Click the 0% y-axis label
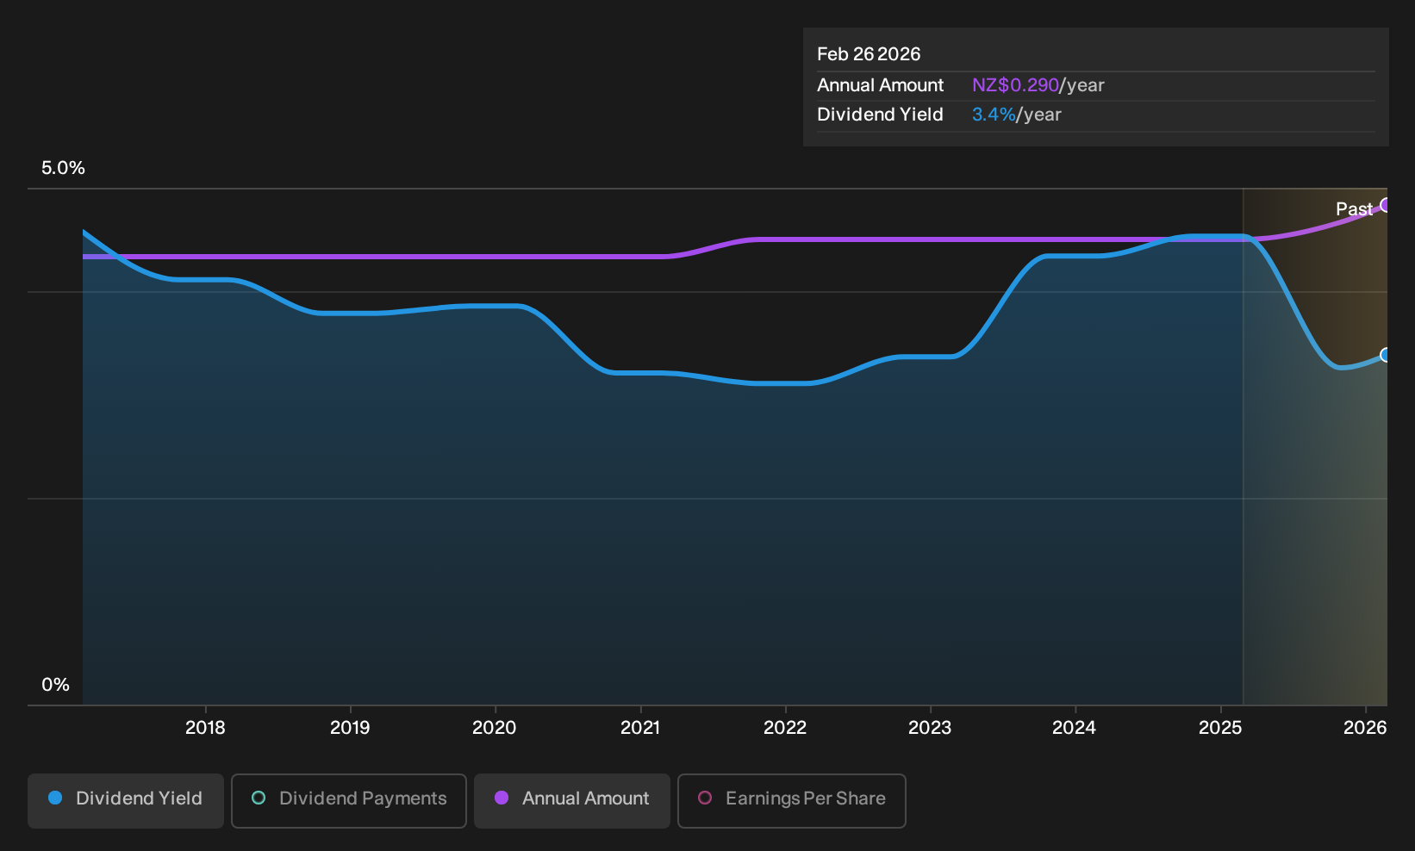 click(x=55, y=685)
